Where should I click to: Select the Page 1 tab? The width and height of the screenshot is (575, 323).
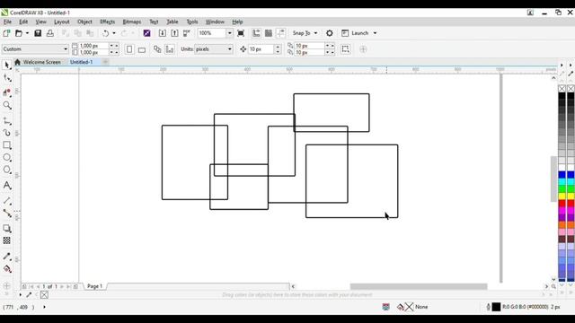pos(94,286)
